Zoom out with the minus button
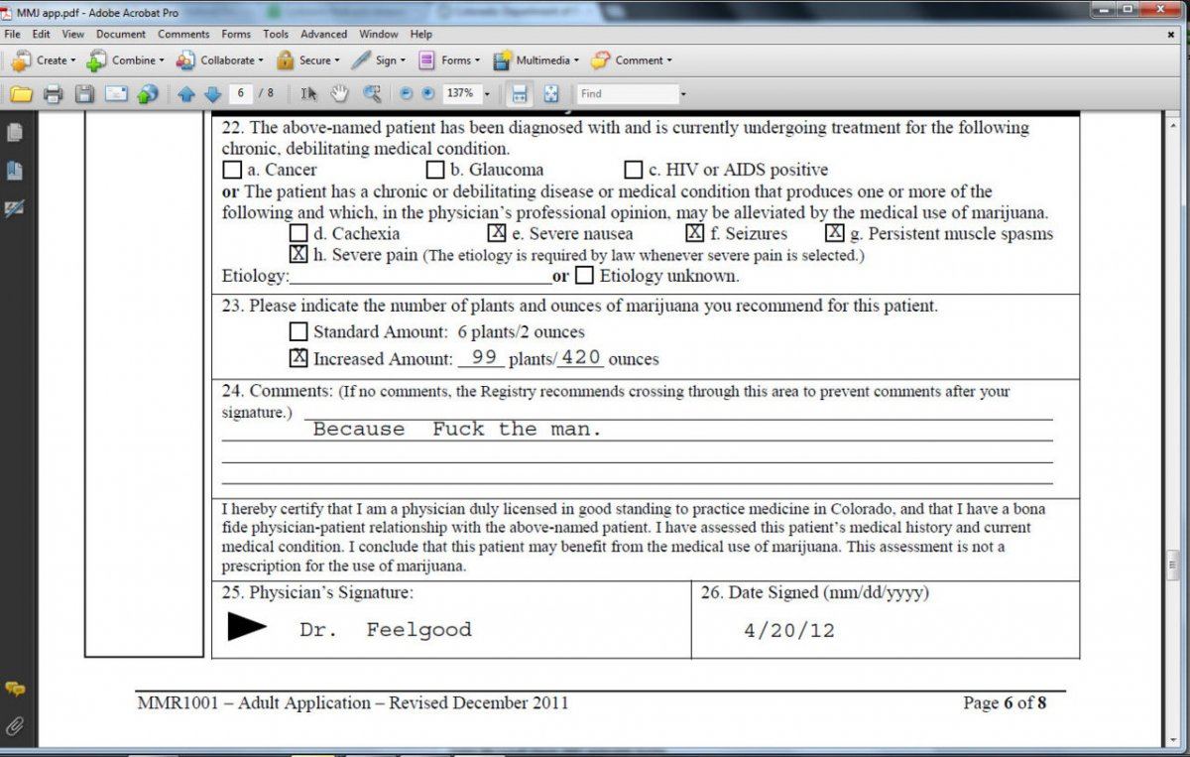Image resolution: width=1190 pixels, height=757 pixels. pyautogui.click(x=406, y=93)
